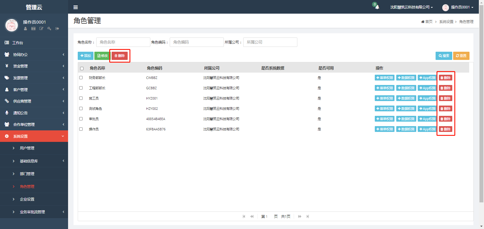Delete the 财务部部长 role row
Viewport: 484px width, 229px height.
[x=446, y=78]
